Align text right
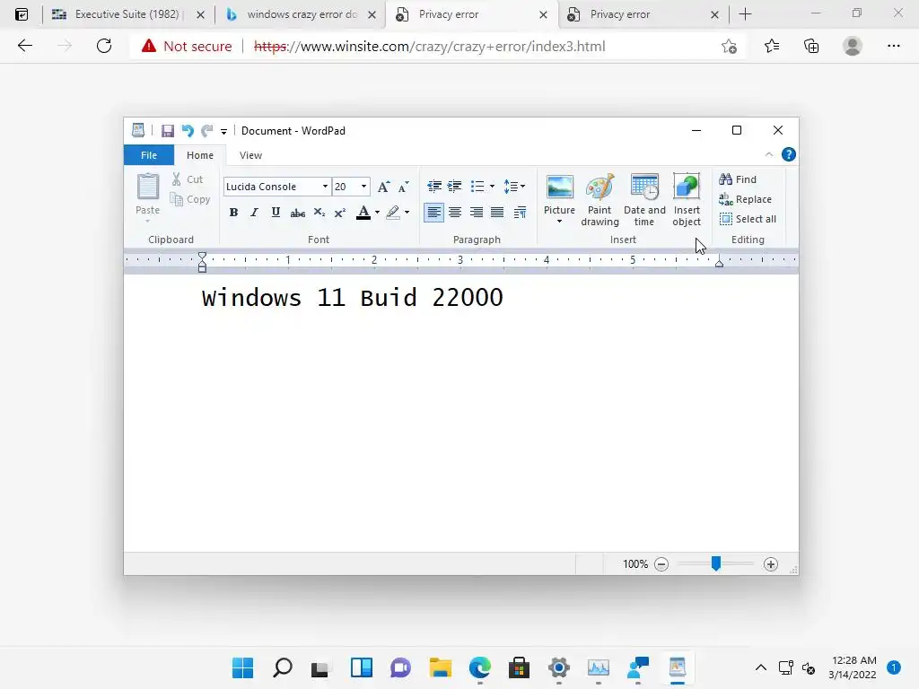The height and width of the screenshot is (689, 919). point(476,212)
